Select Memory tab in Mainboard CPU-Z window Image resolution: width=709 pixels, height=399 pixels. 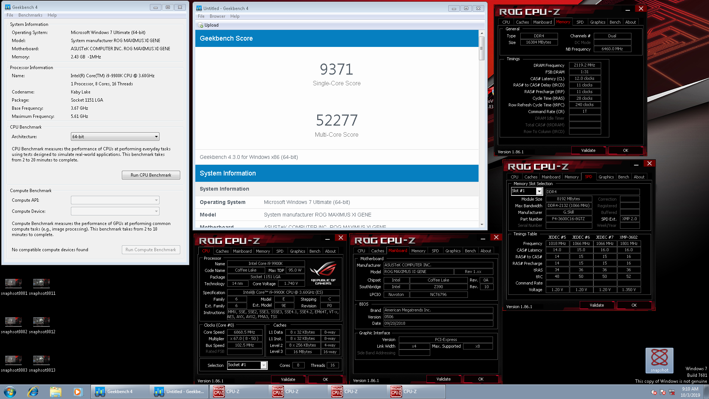(x=418, y=251)
